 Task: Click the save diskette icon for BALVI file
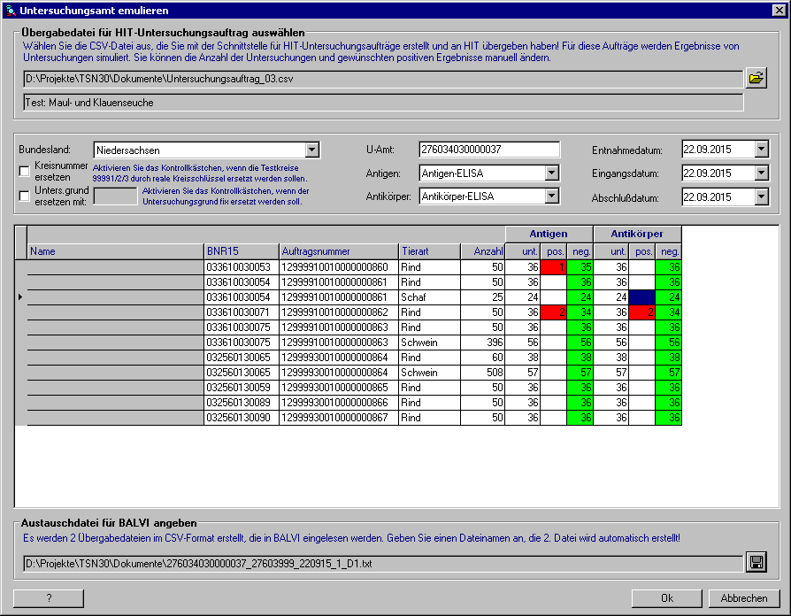coord(756,562)
